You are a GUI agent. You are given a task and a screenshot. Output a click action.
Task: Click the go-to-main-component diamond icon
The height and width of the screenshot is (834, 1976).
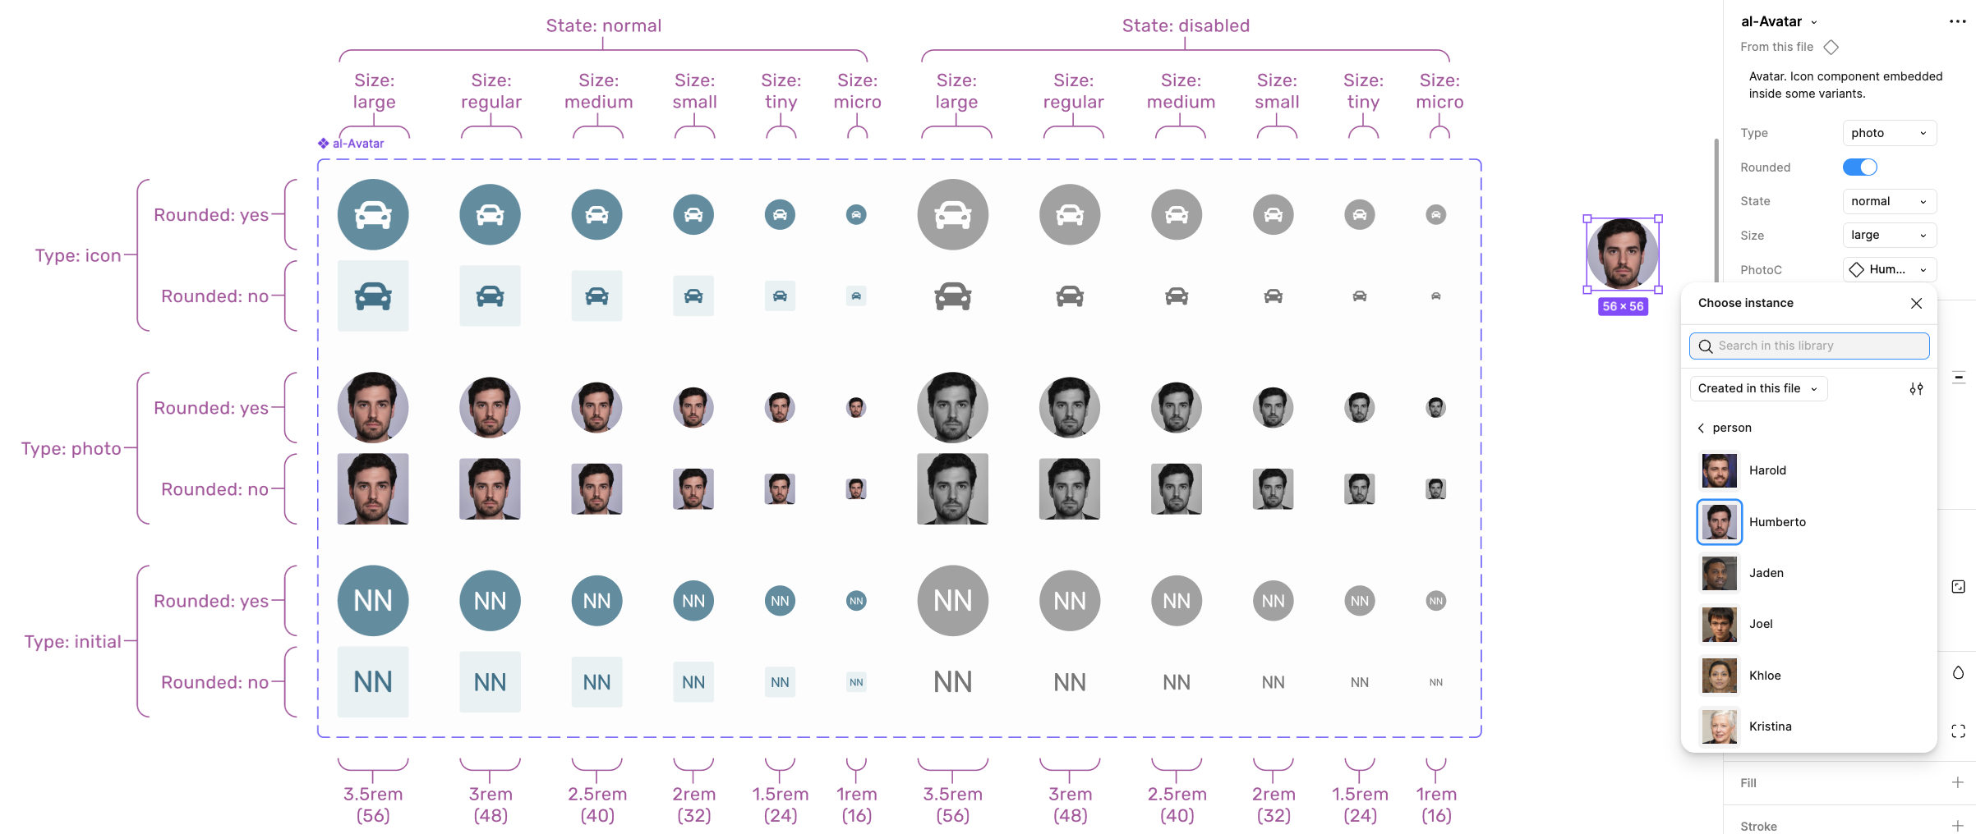pos(1831,48)
